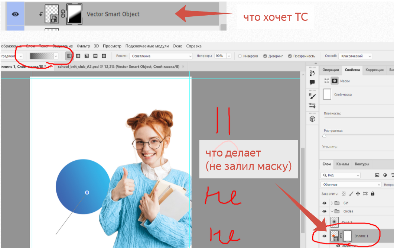This screenshot has height=248, width=394.
Task: Open the Способ Классический dropdown
Action: point(355,56)
